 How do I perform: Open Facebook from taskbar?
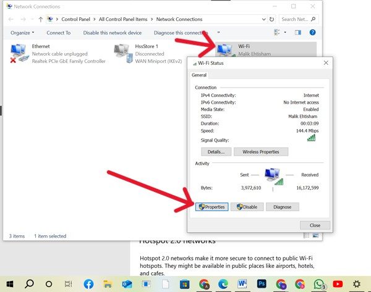click(88, 284)
